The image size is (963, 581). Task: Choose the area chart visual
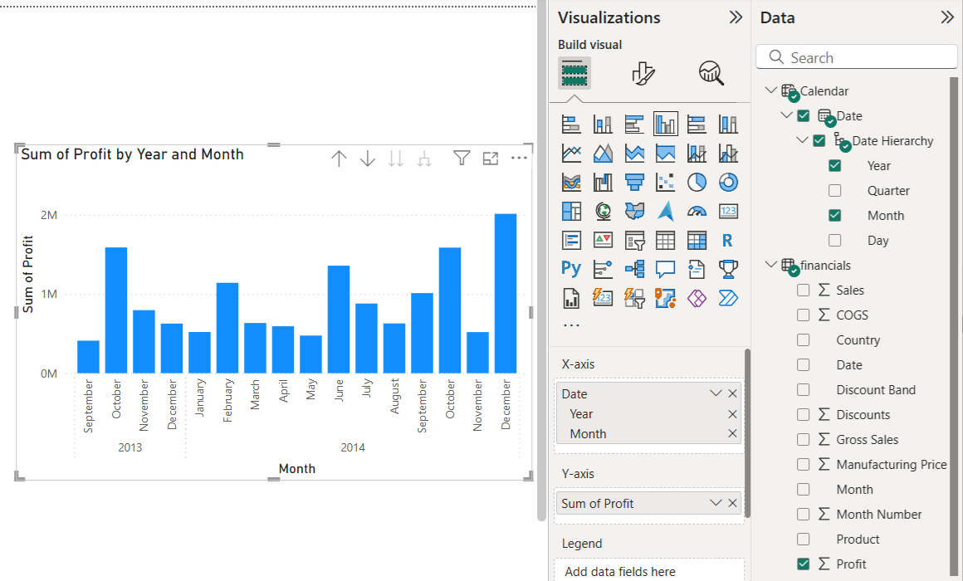pyautogui.click(x=603, y=153)
